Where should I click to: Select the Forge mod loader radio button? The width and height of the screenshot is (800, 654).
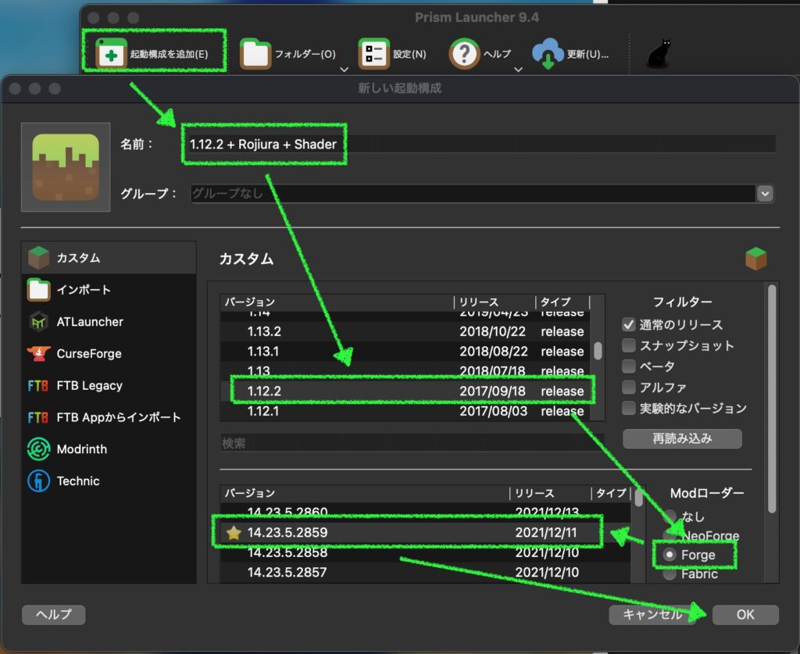pos(670,555)
